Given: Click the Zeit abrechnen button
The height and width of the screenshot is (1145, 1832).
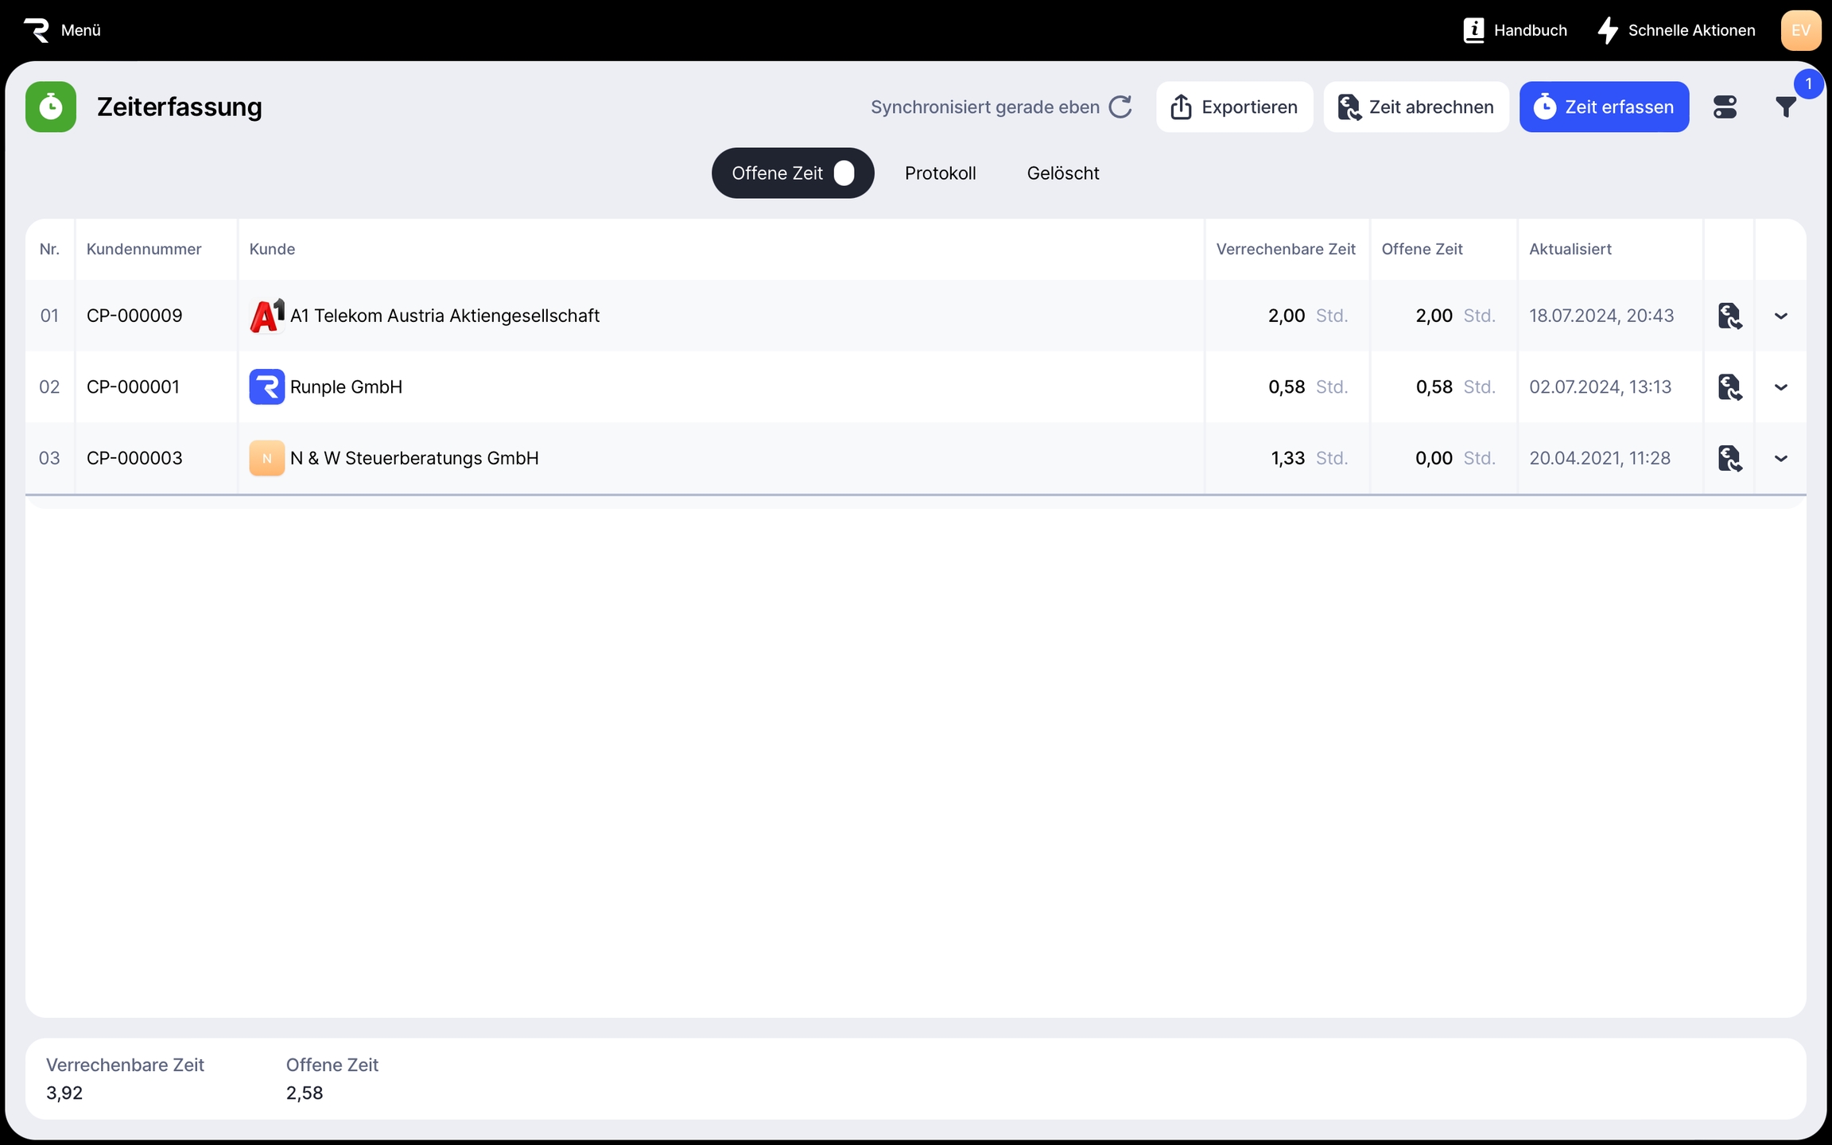Looking at the screenshot, I should tap(1415, 107).
